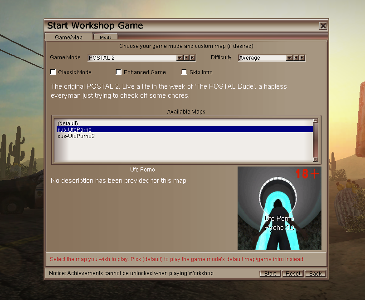Viewport: 365px width, 300px height.
Task: Select the cus-UfoPorno map row
Action: [x=185, y=129]
